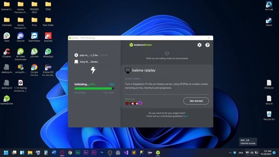Open the contribution guidelines 'here' link
This screenshot has width=279, height=157.
tap(185, 116)
